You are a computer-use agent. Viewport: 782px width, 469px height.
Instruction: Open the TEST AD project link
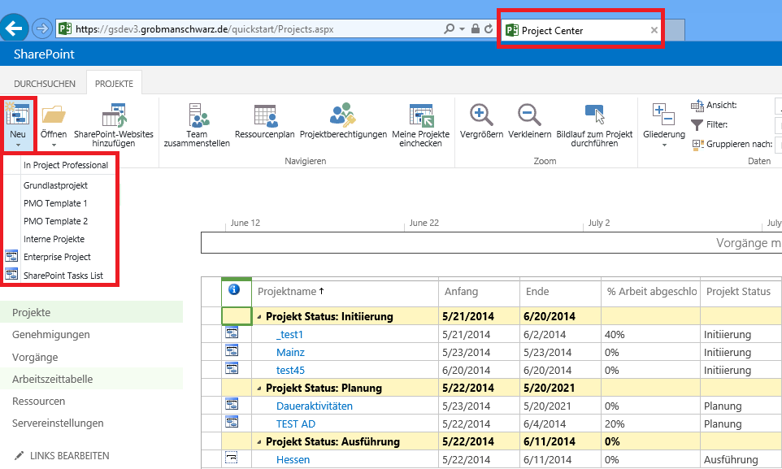pos(296,424)
